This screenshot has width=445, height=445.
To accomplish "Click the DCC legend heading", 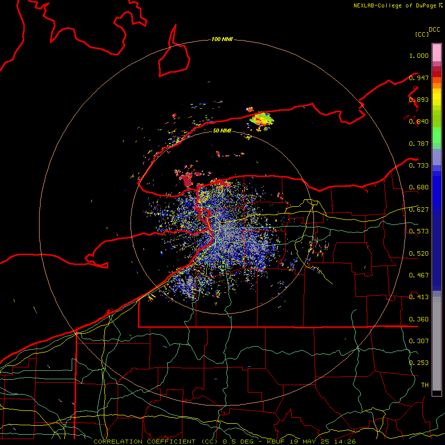I will tap(434, 30).
